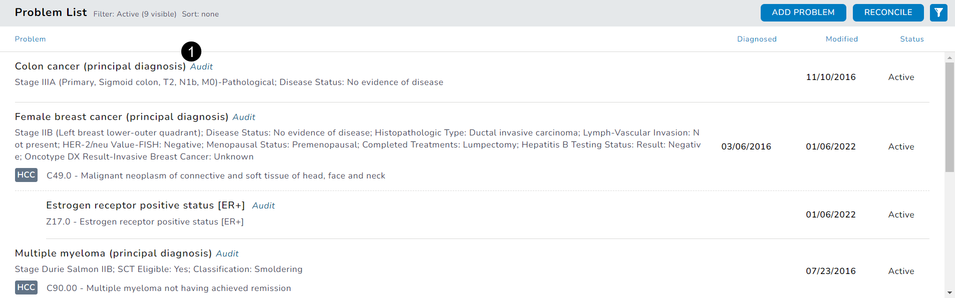The width and height of the screenshot is (955, 298).
Task: Select the Multiple myeloma problem title
Action: [x=113, y=253]
